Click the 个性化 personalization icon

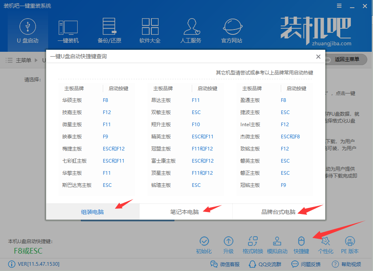[326, 243]
